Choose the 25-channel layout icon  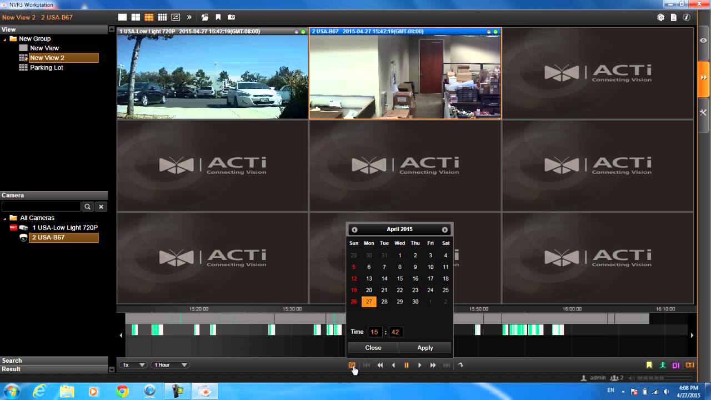coord(176,17)
